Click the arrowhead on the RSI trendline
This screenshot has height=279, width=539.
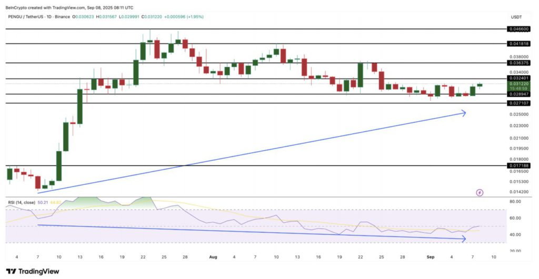coord(463,239)
